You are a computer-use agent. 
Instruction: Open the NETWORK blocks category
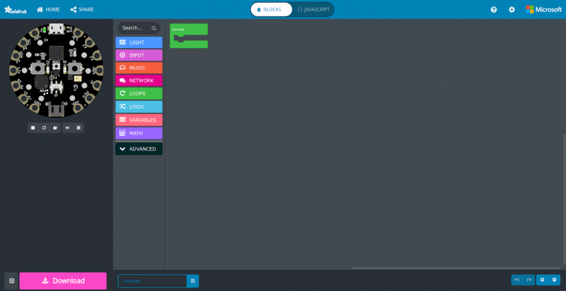tap(139, 80)
